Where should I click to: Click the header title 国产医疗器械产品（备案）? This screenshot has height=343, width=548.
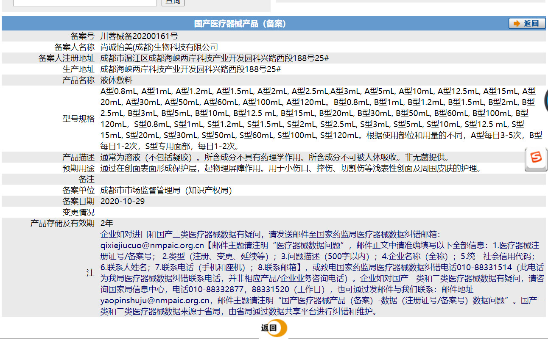pyautogui.click(x=240, y=24)
